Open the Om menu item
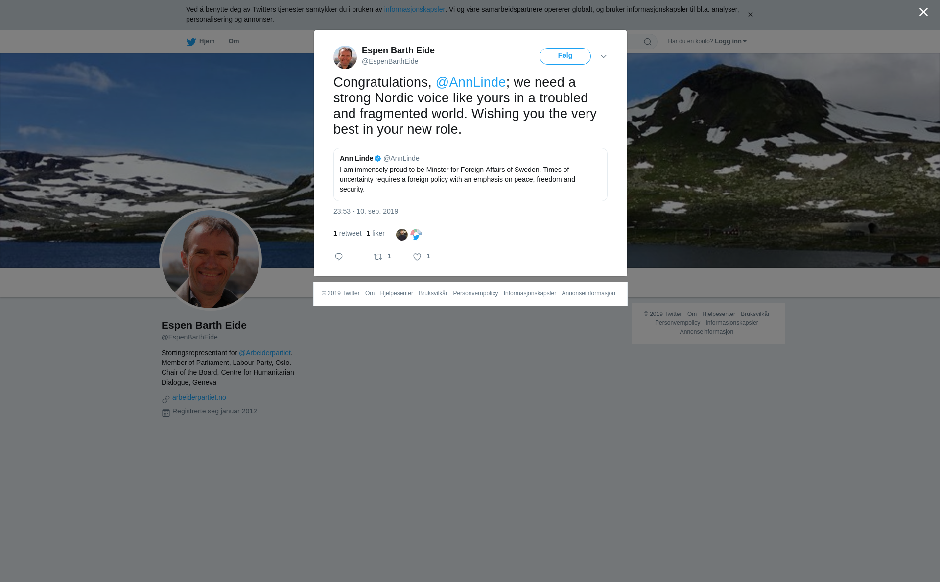The height and width of the screenshot is (582, 940). (234, 41)
